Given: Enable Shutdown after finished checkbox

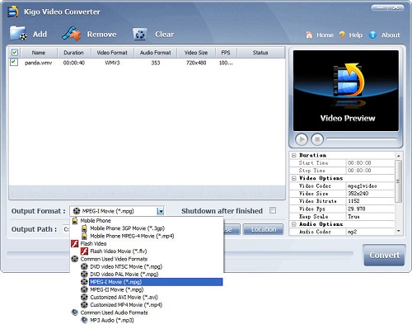Looking at the screenshot, I should 273,210.
